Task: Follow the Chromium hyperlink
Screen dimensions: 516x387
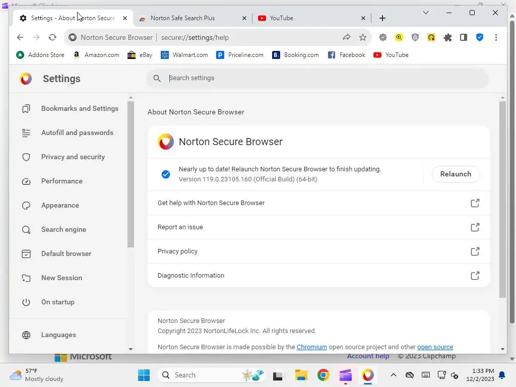Action: [311, 347]
